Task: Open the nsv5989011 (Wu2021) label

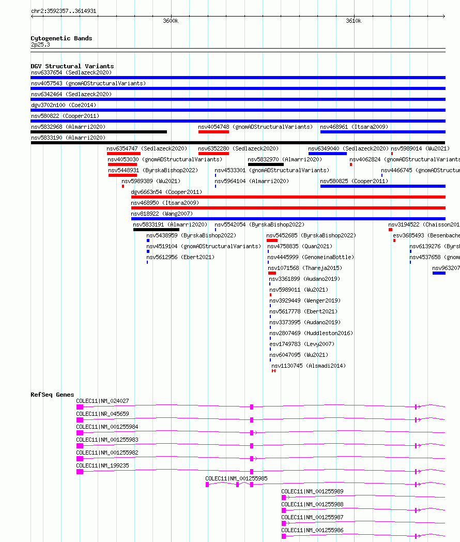Action: 299,290
